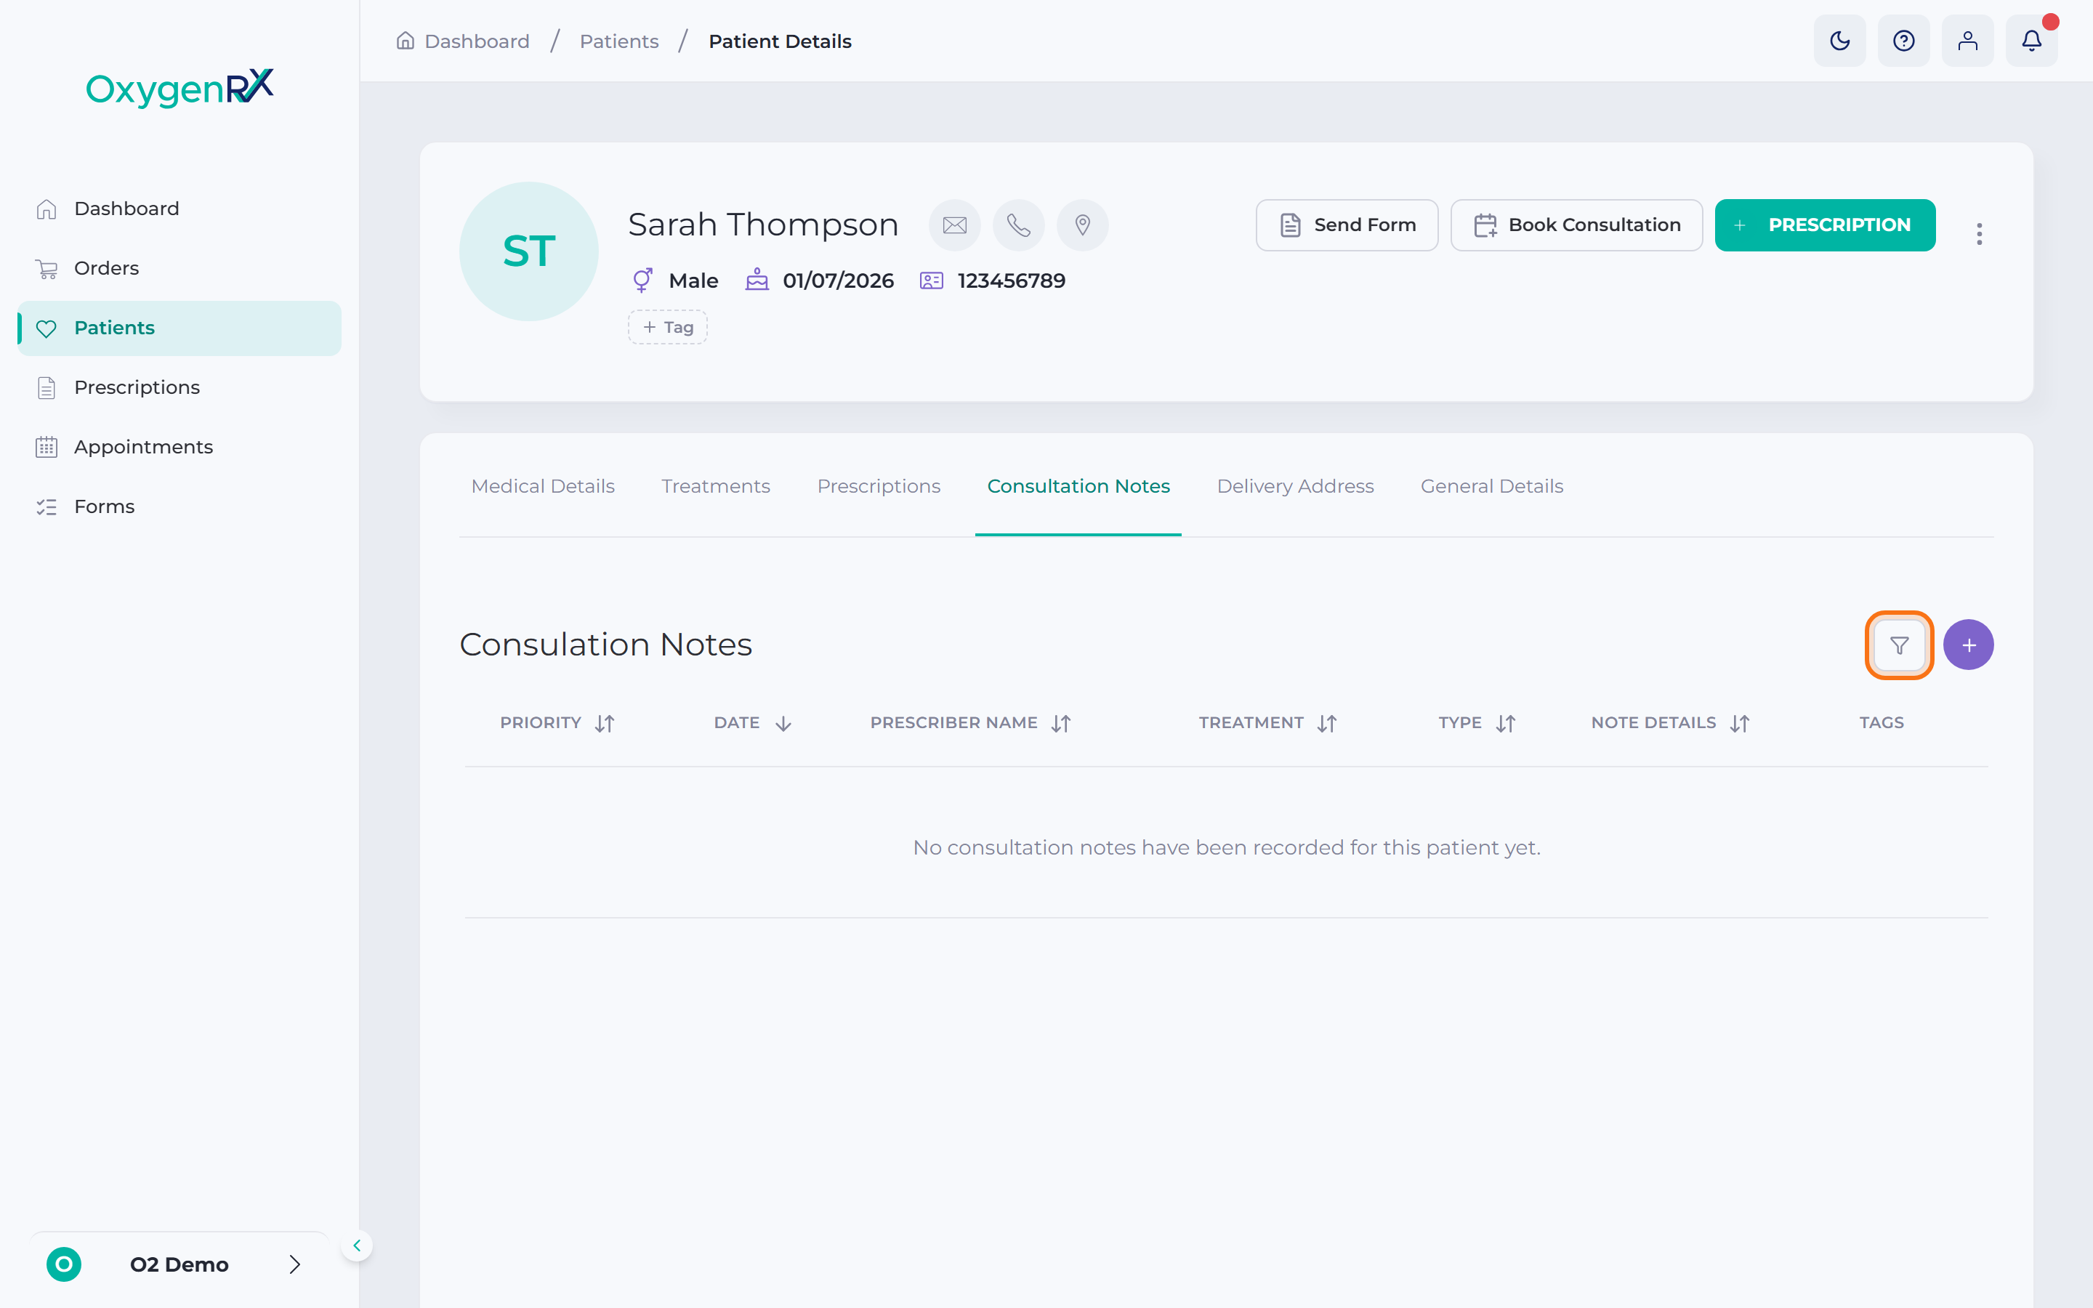Toggle dark mode moon icon

click(1839, 41)
